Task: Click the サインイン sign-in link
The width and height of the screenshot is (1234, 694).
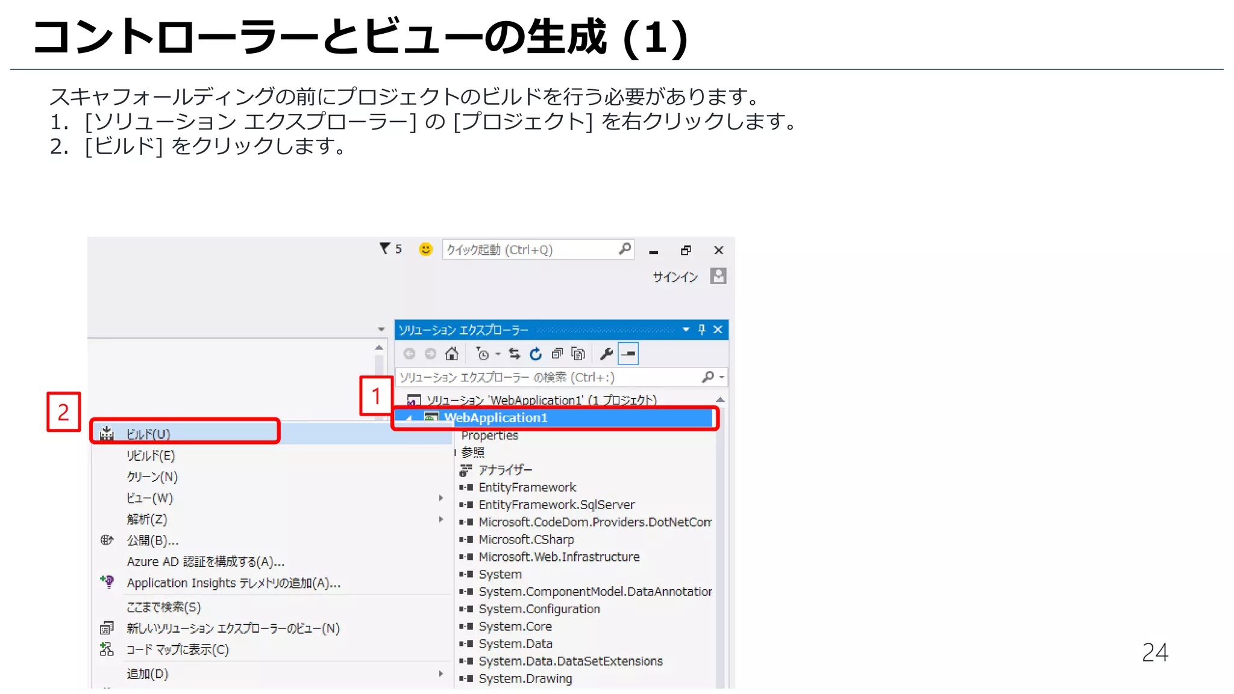Action: (675, 277)
